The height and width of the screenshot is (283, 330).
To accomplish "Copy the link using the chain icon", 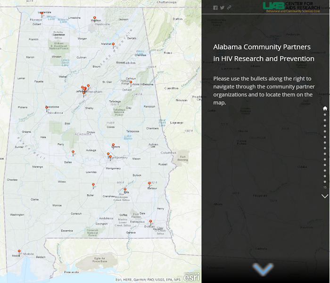I will (x=229, y=8).
